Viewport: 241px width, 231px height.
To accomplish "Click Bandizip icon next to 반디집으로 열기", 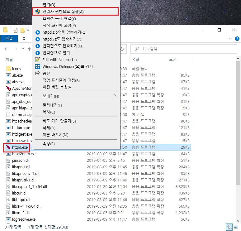I will pos(38,53).
